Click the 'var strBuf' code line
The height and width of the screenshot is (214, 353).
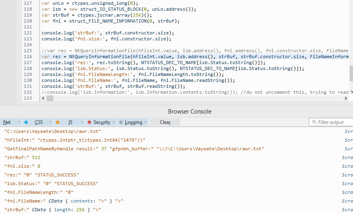click(96, 15)
